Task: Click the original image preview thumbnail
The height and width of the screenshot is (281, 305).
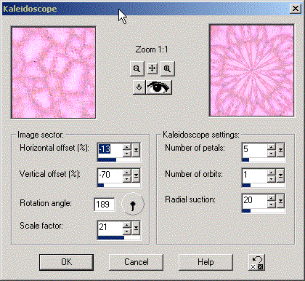Action: [54, 73]
